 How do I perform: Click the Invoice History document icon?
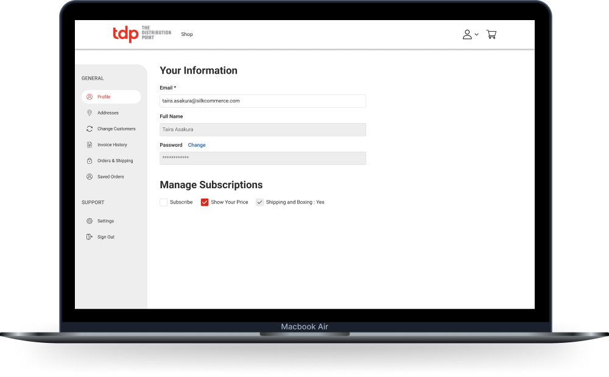pos(90,145)
